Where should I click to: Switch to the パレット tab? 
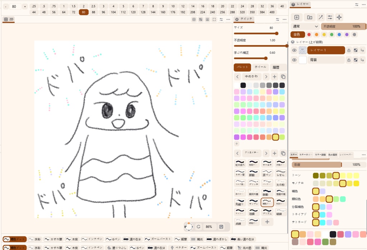[x=243, y=67]
